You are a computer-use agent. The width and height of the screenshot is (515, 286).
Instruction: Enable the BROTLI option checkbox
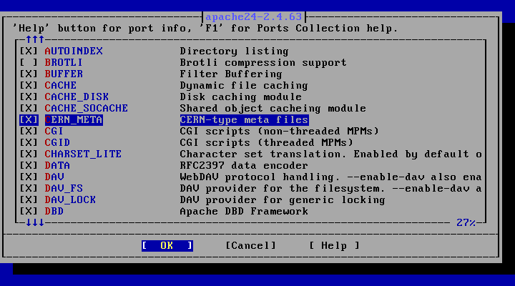point(29,63)
